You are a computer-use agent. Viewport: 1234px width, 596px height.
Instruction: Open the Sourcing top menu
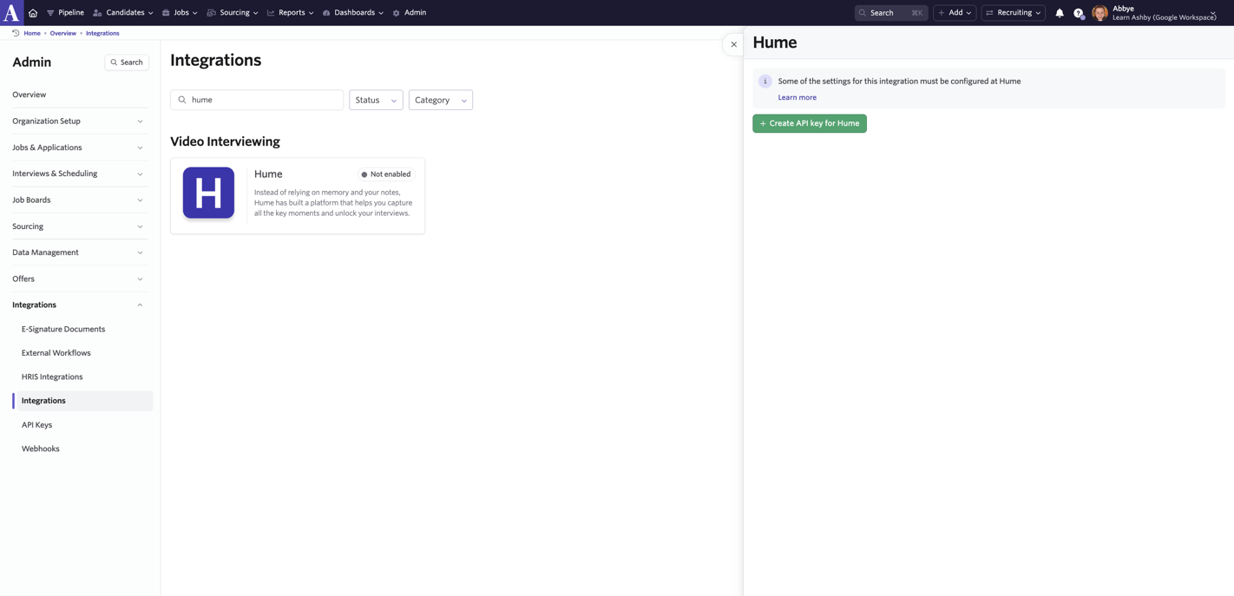tap(233, 13)
